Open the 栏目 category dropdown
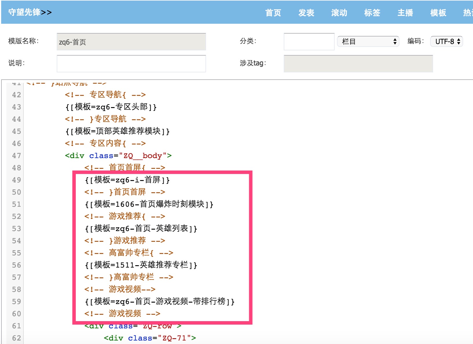 368,41
